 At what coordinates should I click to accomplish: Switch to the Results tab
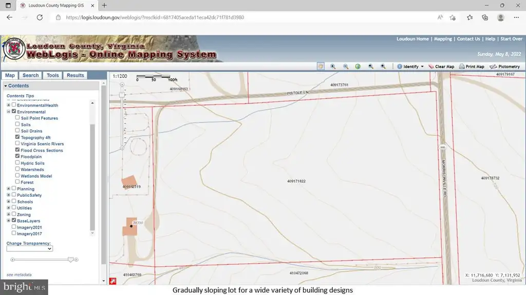pyautogui.click(x=75, y=76)
